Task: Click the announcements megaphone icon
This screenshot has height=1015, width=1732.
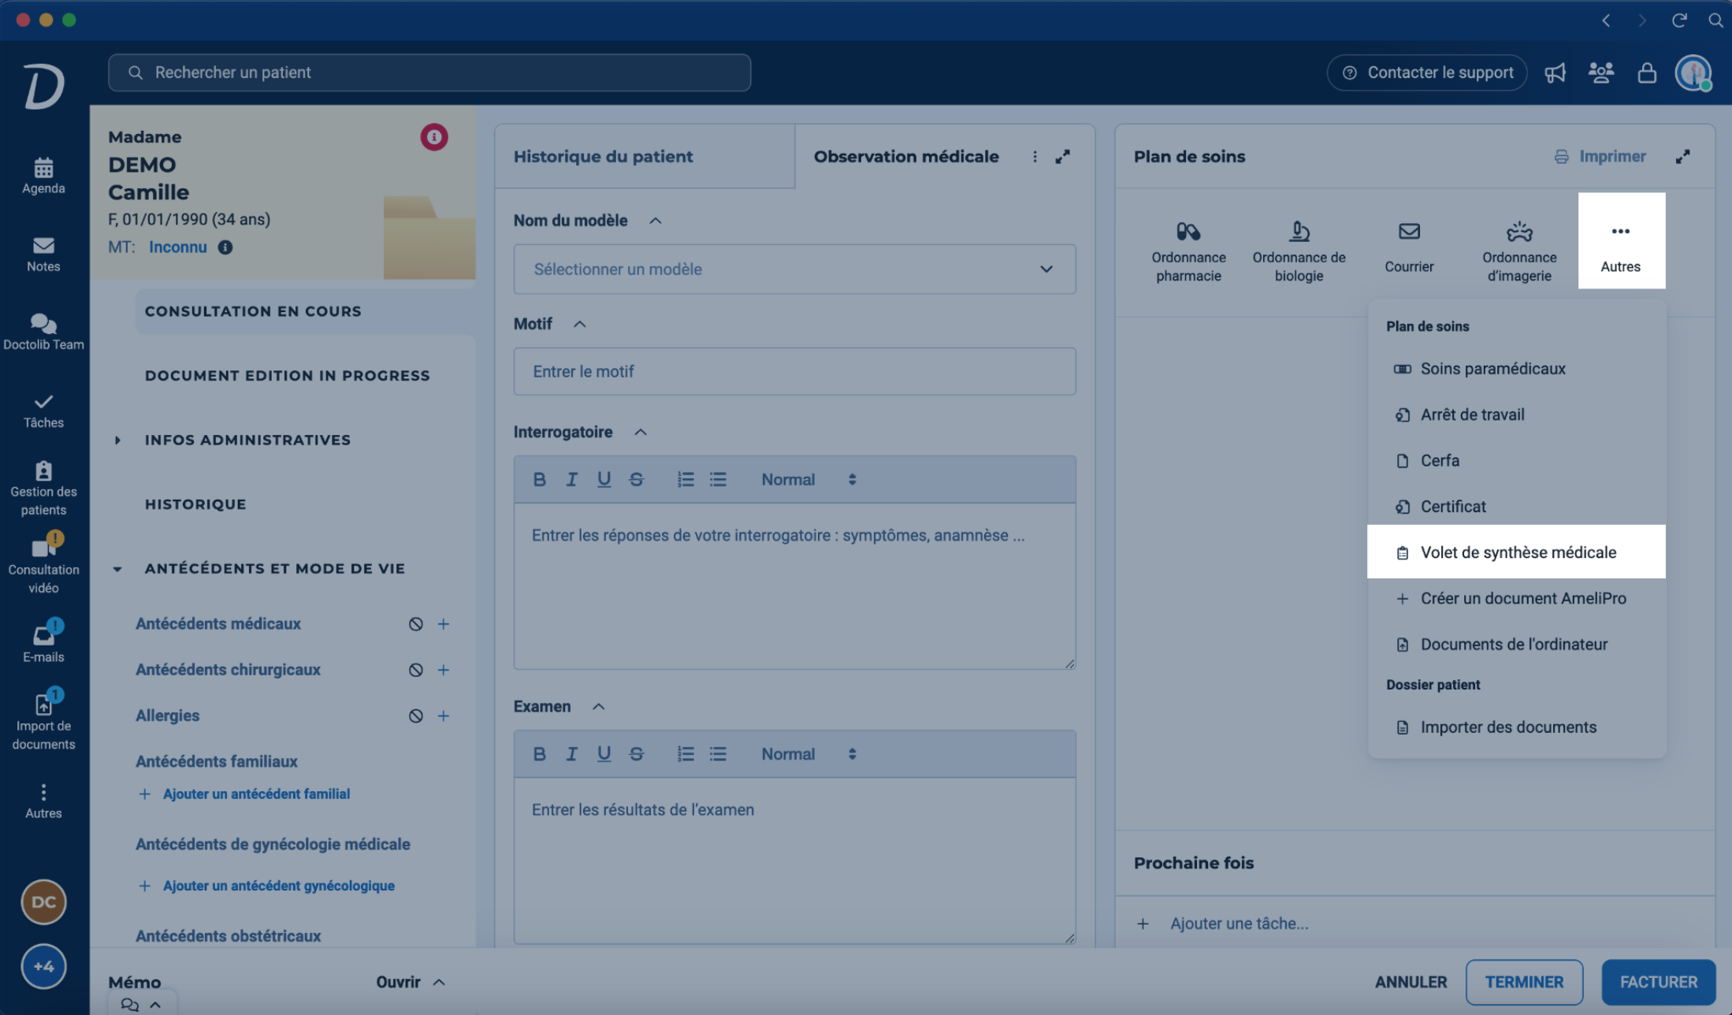Action: 1555,72
